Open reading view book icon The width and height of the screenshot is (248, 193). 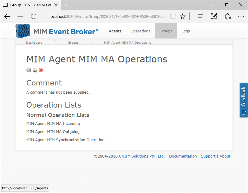[173, 16]
